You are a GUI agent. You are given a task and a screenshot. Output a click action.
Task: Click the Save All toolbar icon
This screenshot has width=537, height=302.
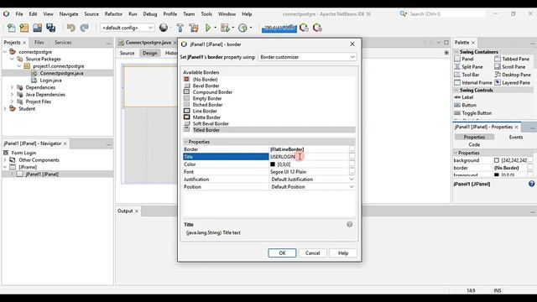pyautogui.click(x=51, y=28)
